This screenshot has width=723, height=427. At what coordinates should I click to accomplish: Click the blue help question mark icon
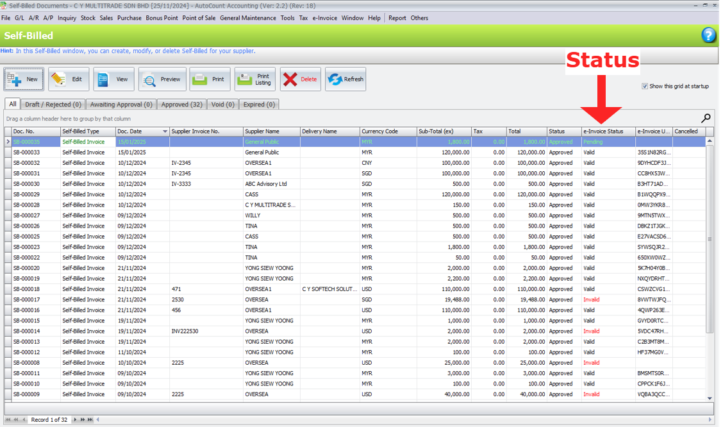(x=708, y=35)
